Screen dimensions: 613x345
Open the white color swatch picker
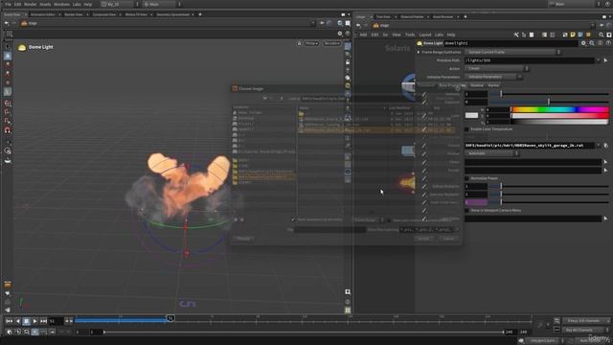pos(471,115)
